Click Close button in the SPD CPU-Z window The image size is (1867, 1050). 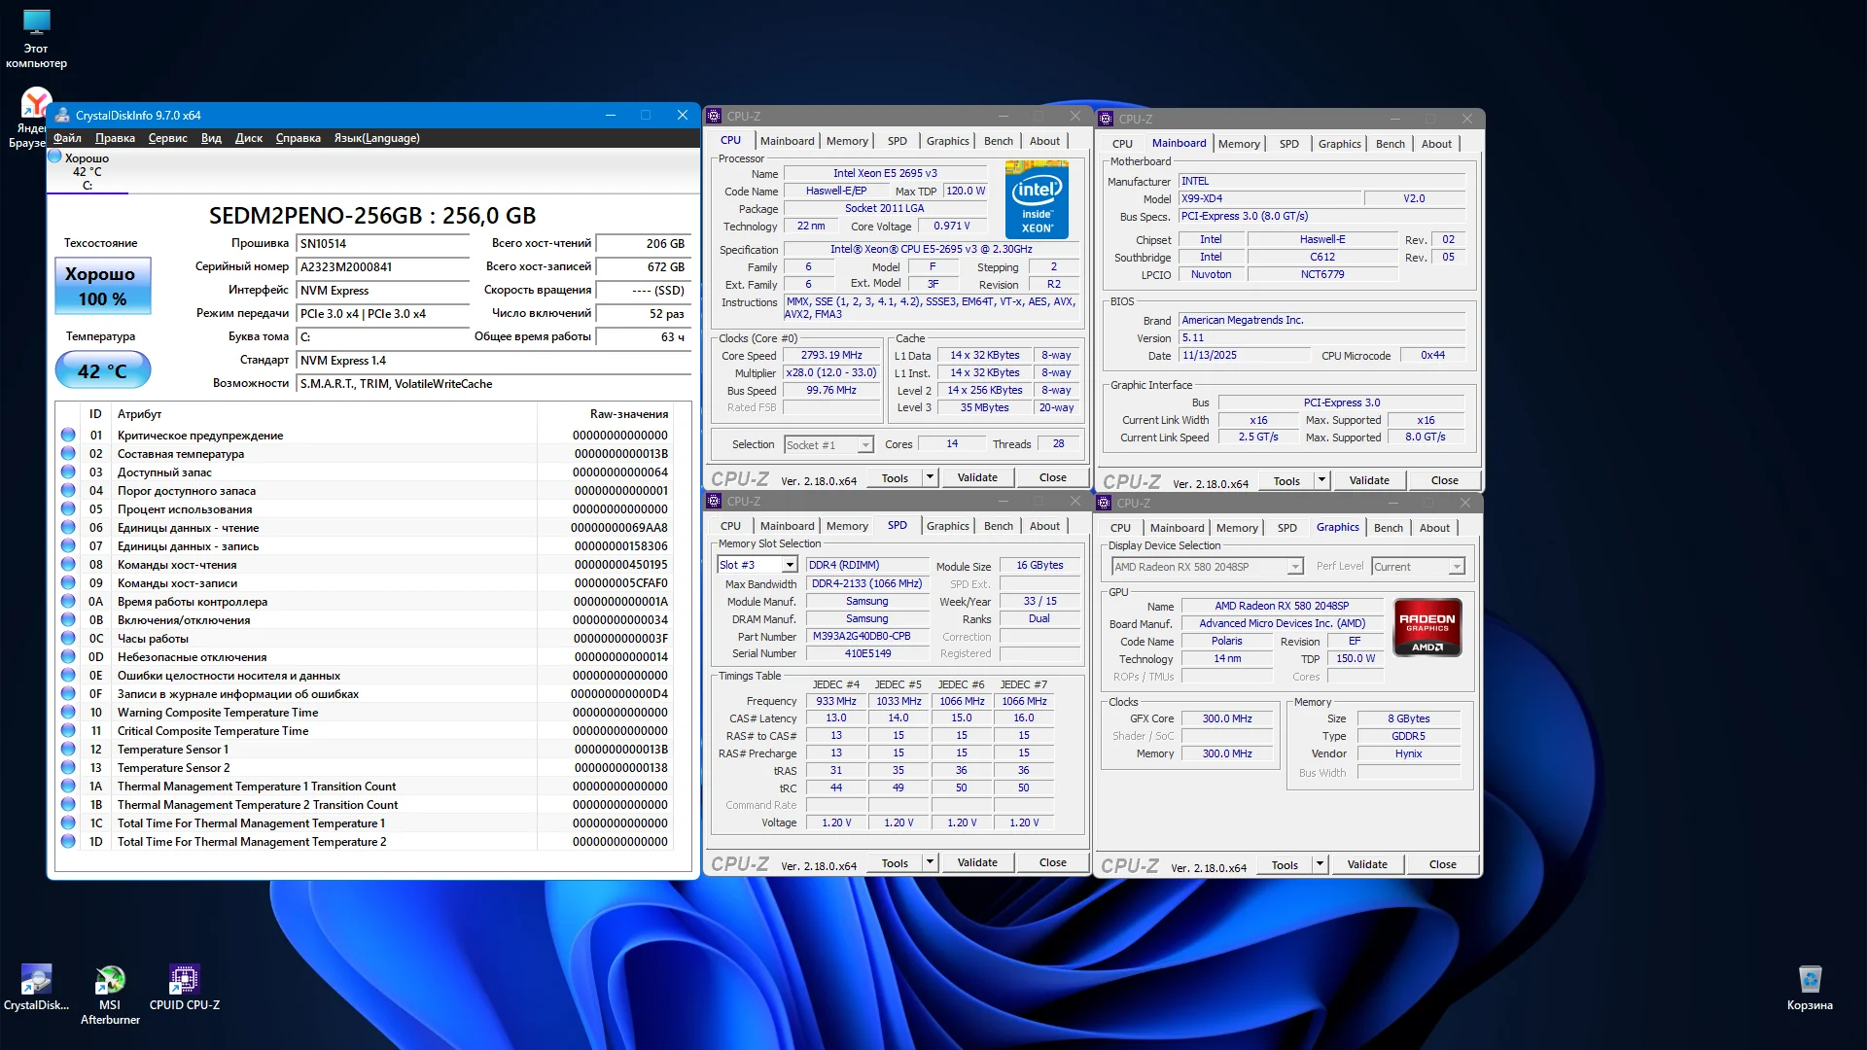(x=1052, y=862)
